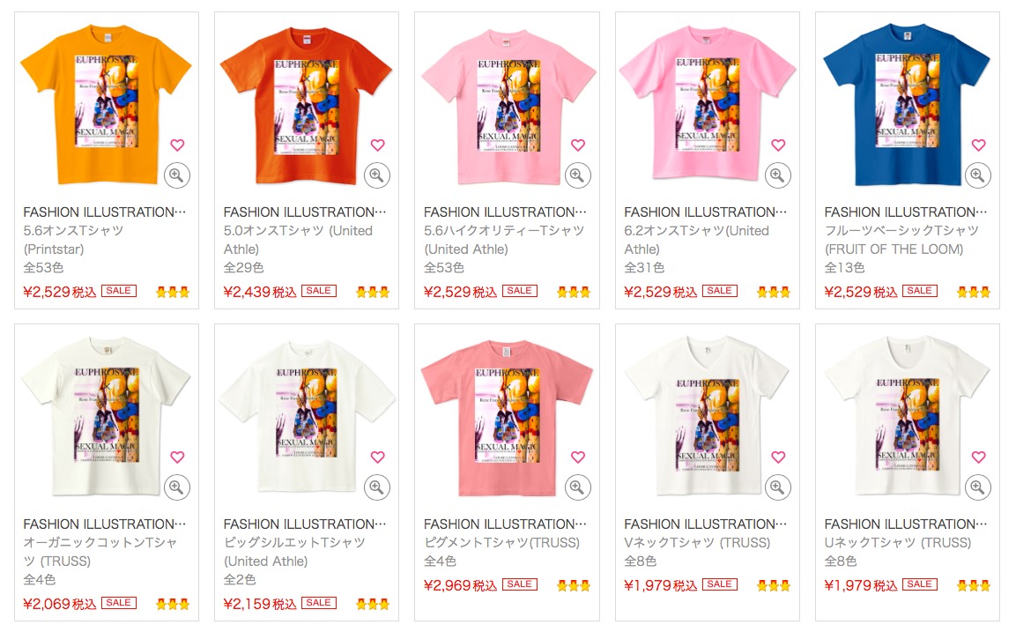Open the ピグメントTシャツ(TRUSS) product title
Image resolution: width=1016 pixels, height=632 pixels.
click(x=502, y=543)
